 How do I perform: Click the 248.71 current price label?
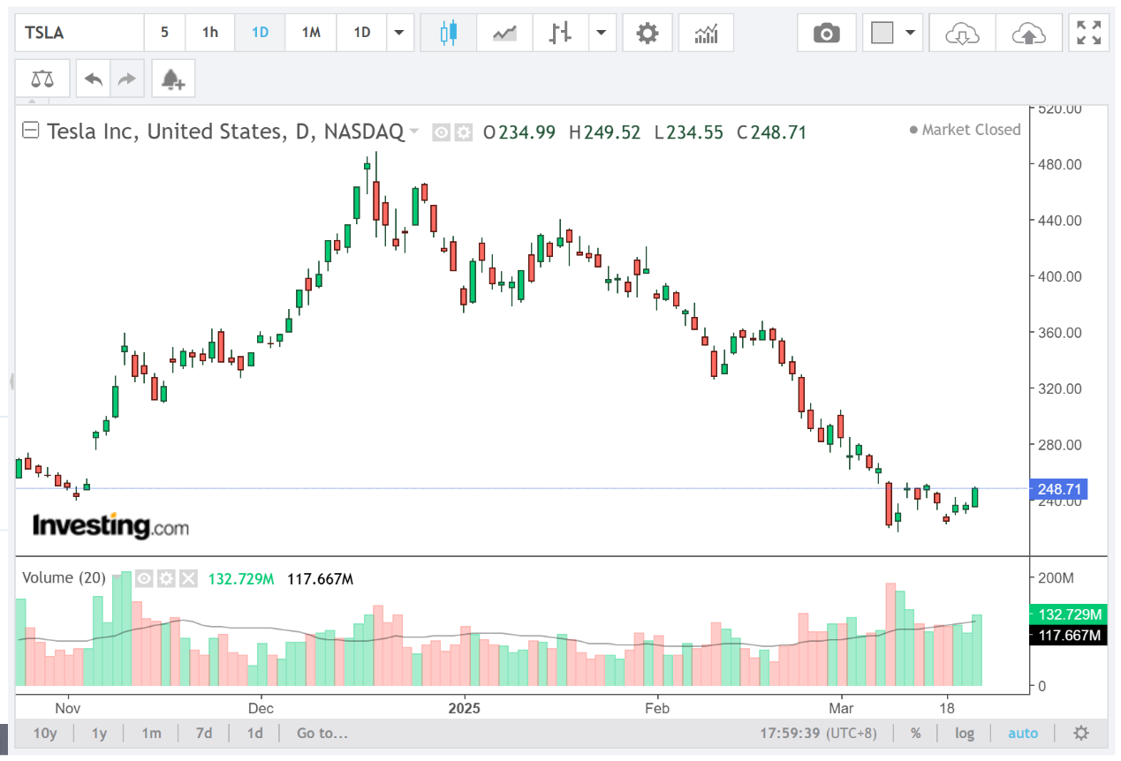click(x=1061, y=489)
